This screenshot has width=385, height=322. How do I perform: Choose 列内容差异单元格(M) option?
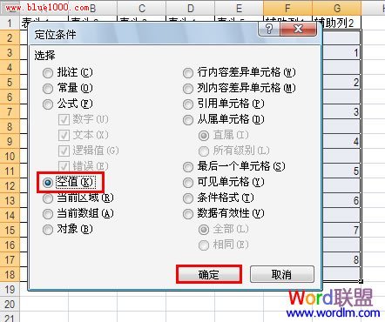[x=240, y=88]
